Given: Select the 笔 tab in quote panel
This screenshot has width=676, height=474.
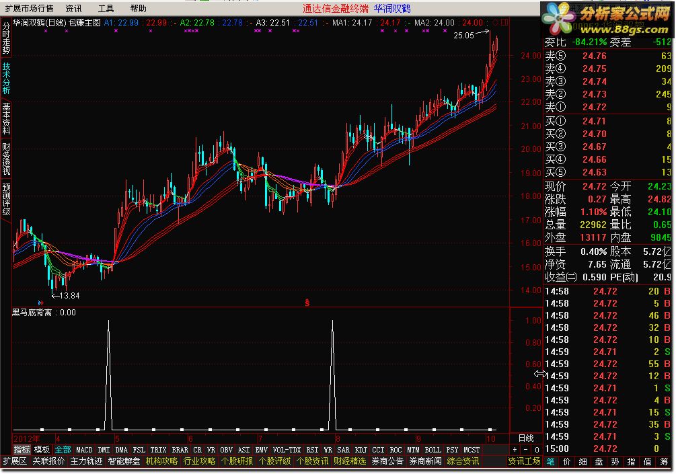Looking at the screenshot, I should (x=550, y=461).
